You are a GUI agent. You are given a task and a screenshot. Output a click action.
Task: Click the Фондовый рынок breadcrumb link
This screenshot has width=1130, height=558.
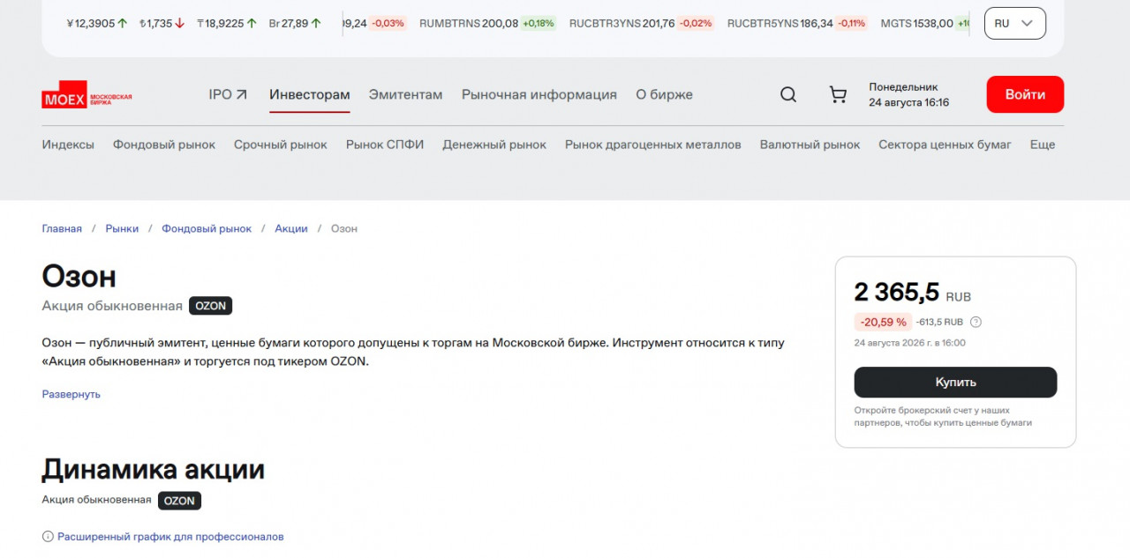coord(207,228)
